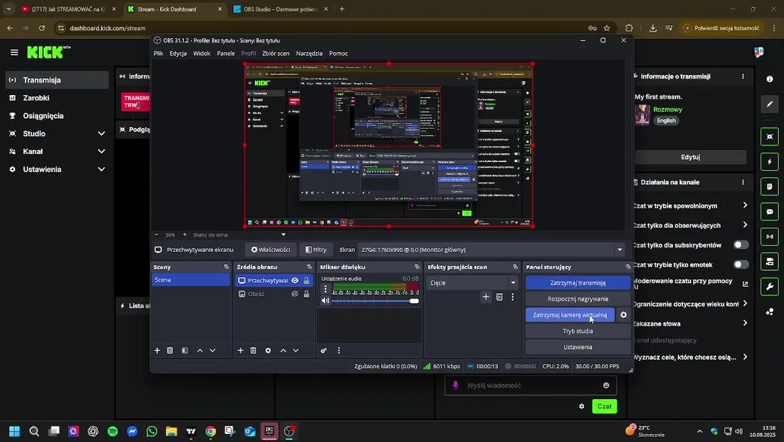Adjust Urządzenie audio volume slider

(x=375, y=301)
